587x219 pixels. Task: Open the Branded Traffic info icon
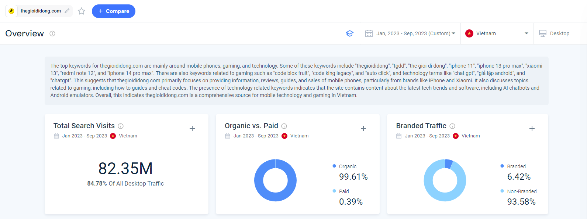452,126
